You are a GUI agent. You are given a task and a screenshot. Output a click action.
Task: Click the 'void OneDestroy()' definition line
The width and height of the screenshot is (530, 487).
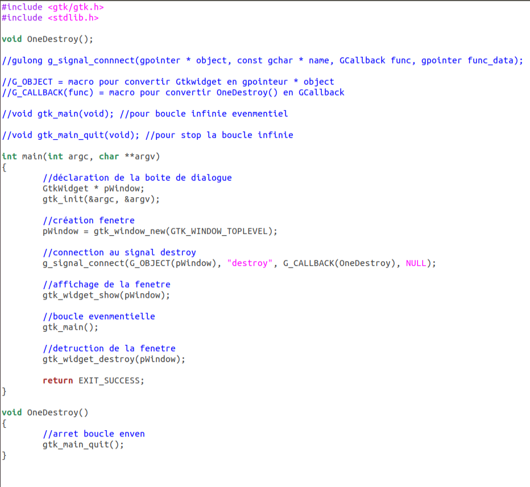pos(45,413)
